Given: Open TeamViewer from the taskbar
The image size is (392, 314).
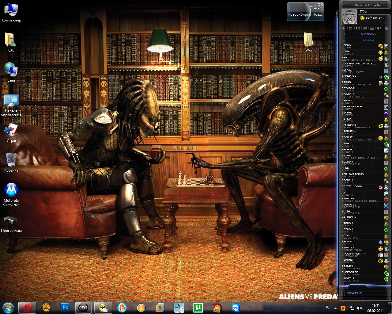Looking at the screenshot, I should tap(236, 308).
